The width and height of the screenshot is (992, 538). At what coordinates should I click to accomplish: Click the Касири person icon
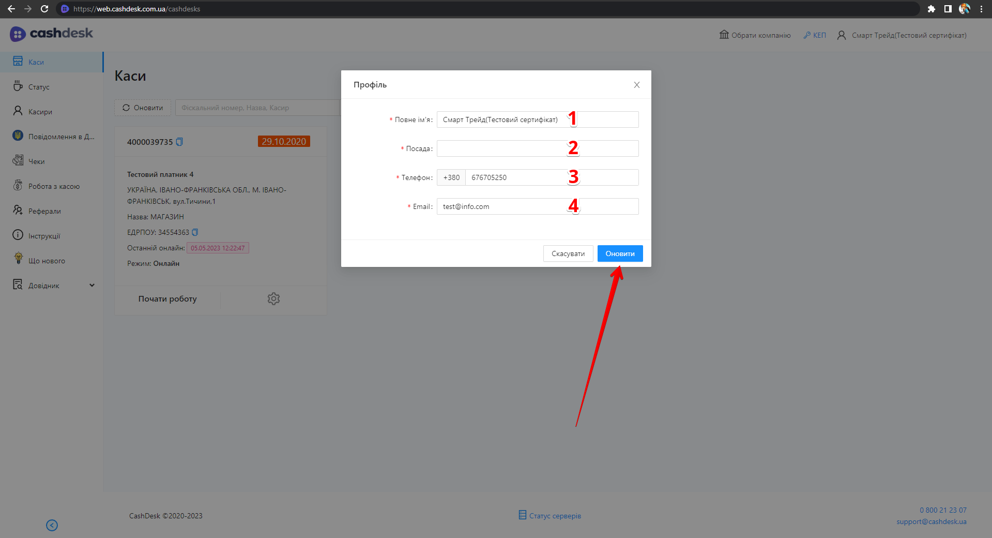click(x=18, y=111)
